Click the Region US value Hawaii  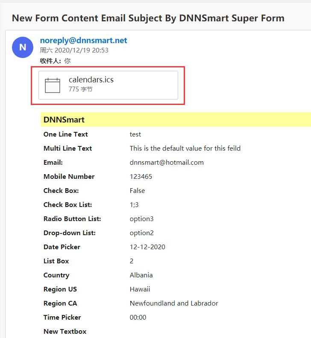[x=140, y=289]
